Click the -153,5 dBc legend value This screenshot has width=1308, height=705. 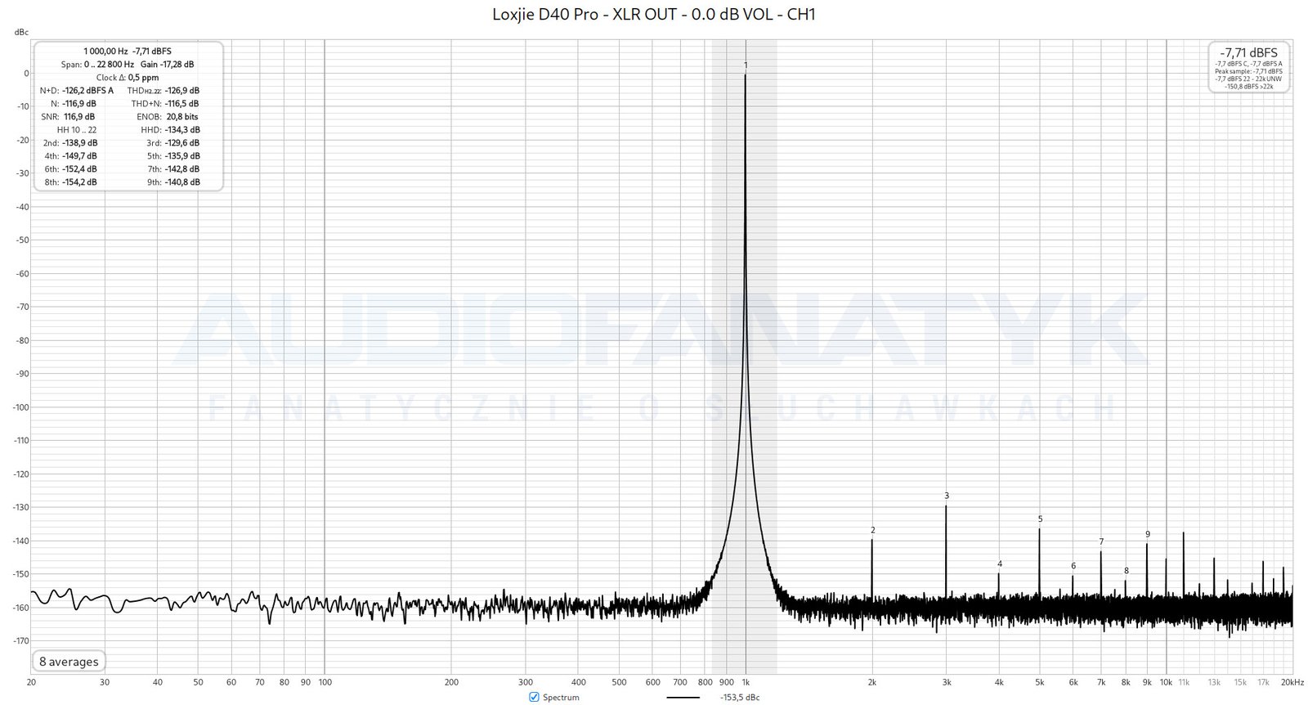[740, 698]
